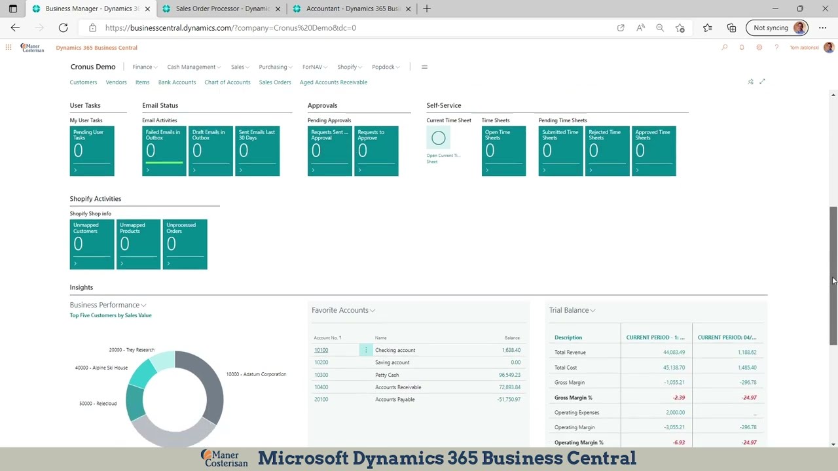Click the page vertical scrollbar thumb
Image resolution: width=838 pixels, height=471 pixels.
coord(833,275)
